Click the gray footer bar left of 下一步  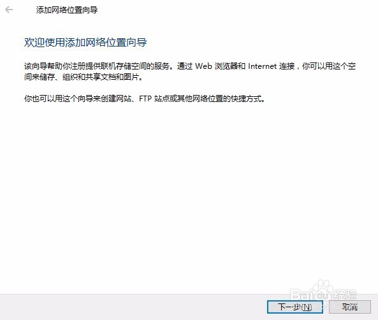133,307
